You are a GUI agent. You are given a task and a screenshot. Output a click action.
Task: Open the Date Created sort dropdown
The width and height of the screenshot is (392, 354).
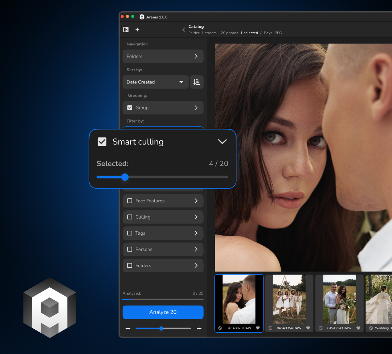click(x=155, y=82)
